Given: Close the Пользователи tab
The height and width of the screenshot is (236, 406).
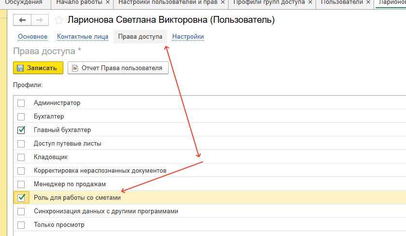Looking at the screenshot, I should 368,2.
